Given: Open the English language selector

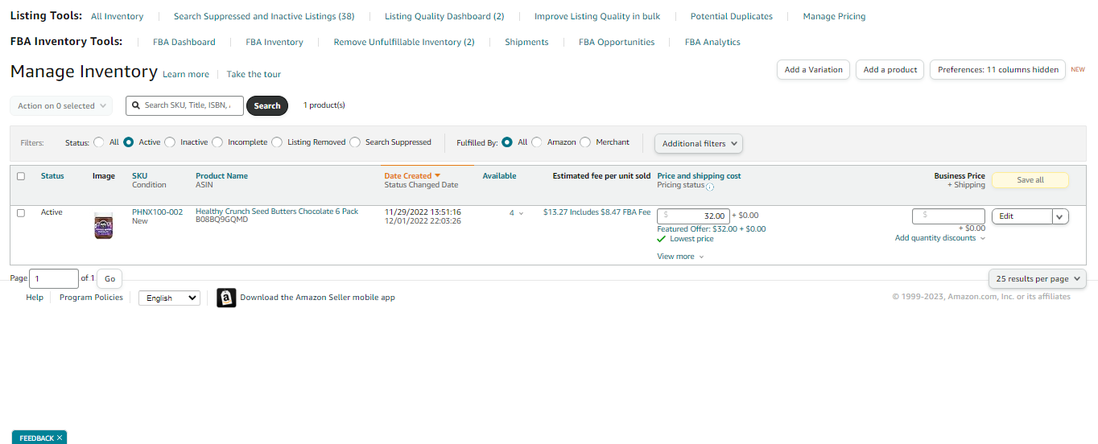Looking at the screenshot, I should tap(169, 298).
